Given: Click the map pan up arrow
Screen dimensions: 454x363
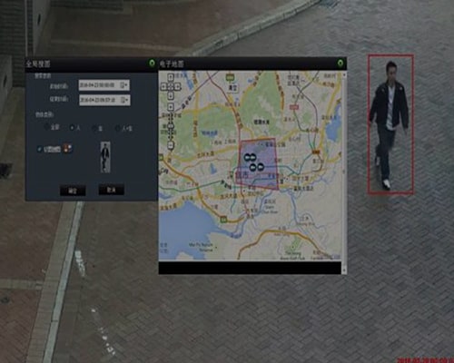Looking at the screenshot, I should [171, 77].
